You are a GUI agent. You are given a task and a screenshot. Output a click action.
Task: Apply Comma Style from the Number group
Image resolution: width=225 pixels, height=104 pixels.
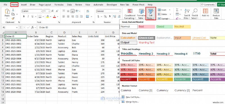pyautogui.click(x=110, y=16)
